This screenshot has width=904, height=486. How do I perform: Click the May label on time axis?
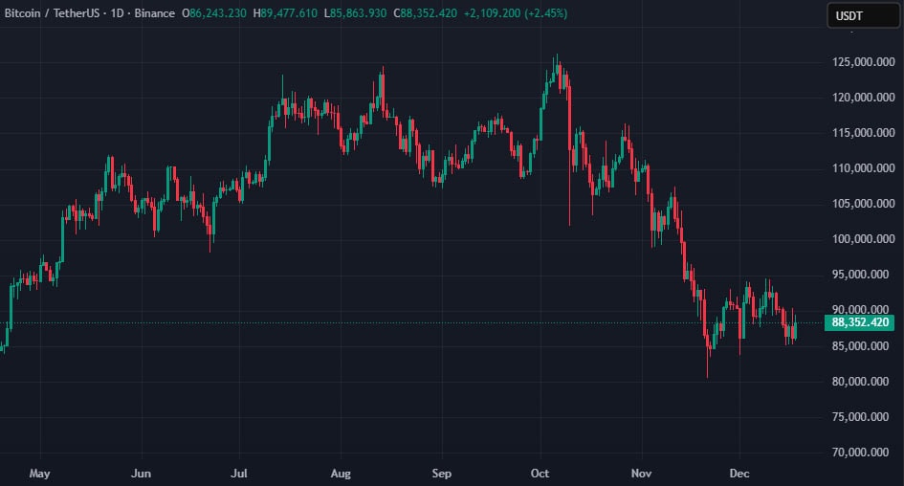(39, 474)
